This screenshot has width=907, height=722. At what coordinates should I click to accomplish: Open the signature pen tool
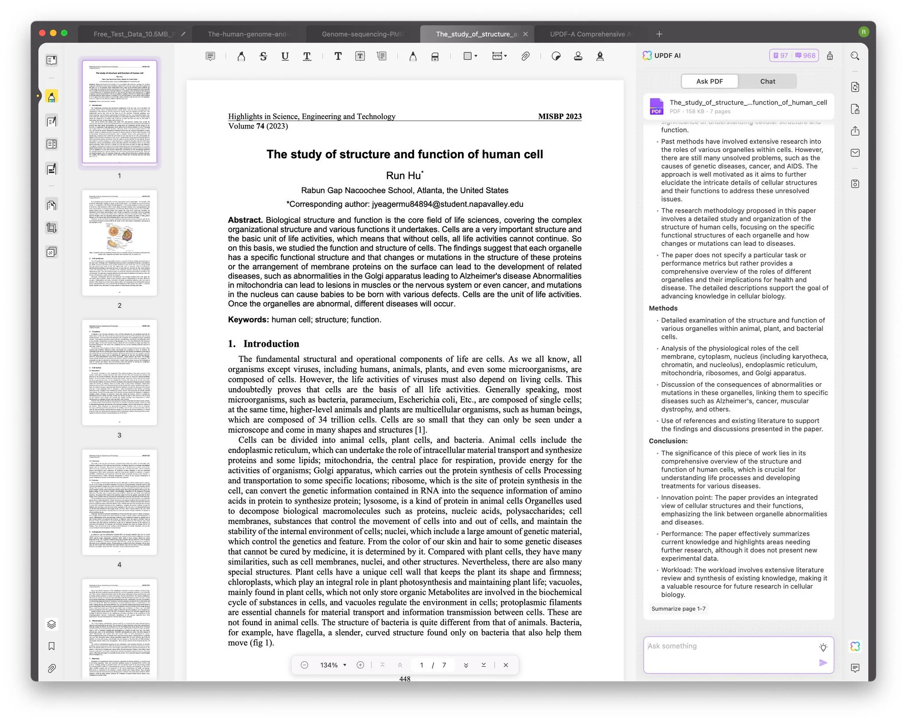[600, 56]
